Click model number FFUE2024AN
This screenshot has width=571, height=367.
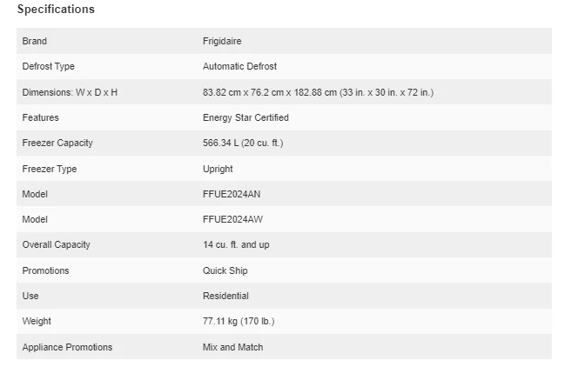[x=232, y=194]
